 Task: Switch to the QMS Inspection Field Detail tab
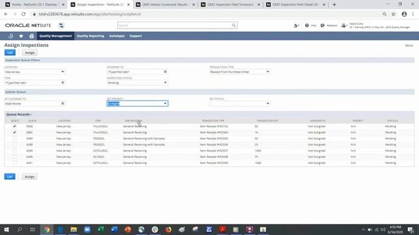tap(295, 5)
